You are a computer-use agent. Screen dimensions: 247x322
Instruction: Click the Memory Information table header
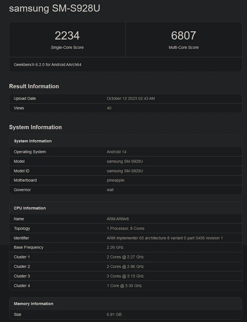(x=34, y=304)
